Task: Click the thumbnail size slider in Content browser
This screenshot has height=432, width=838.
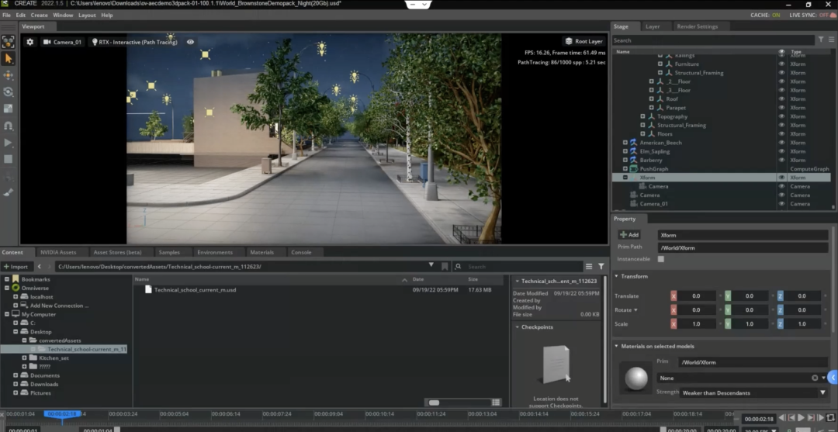Action: (x=435, y=402)
